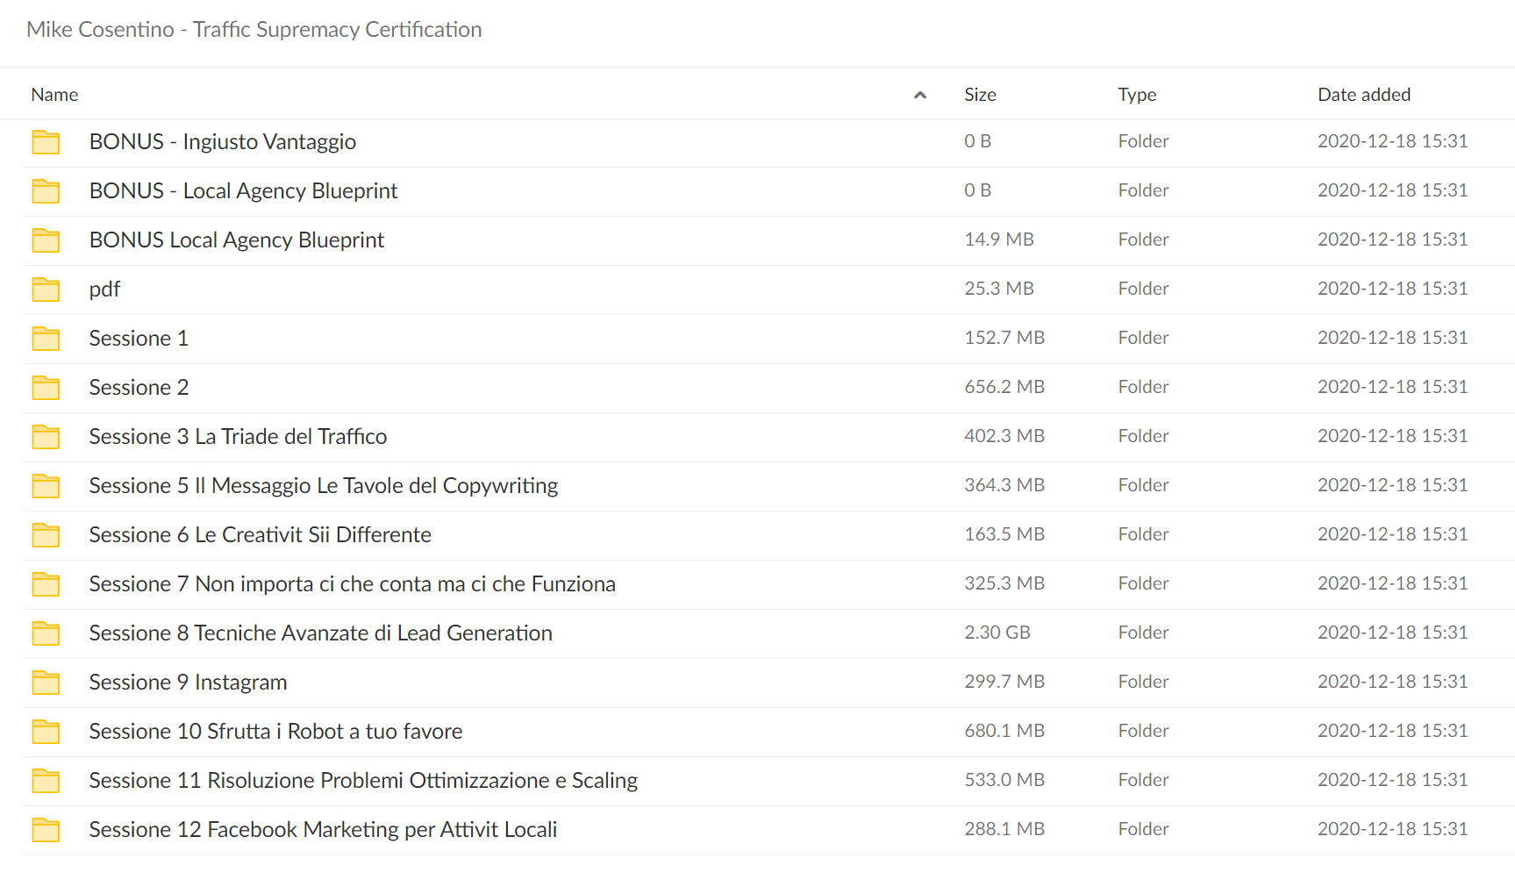Click the 402.3 MB size value

point(1004,436)
